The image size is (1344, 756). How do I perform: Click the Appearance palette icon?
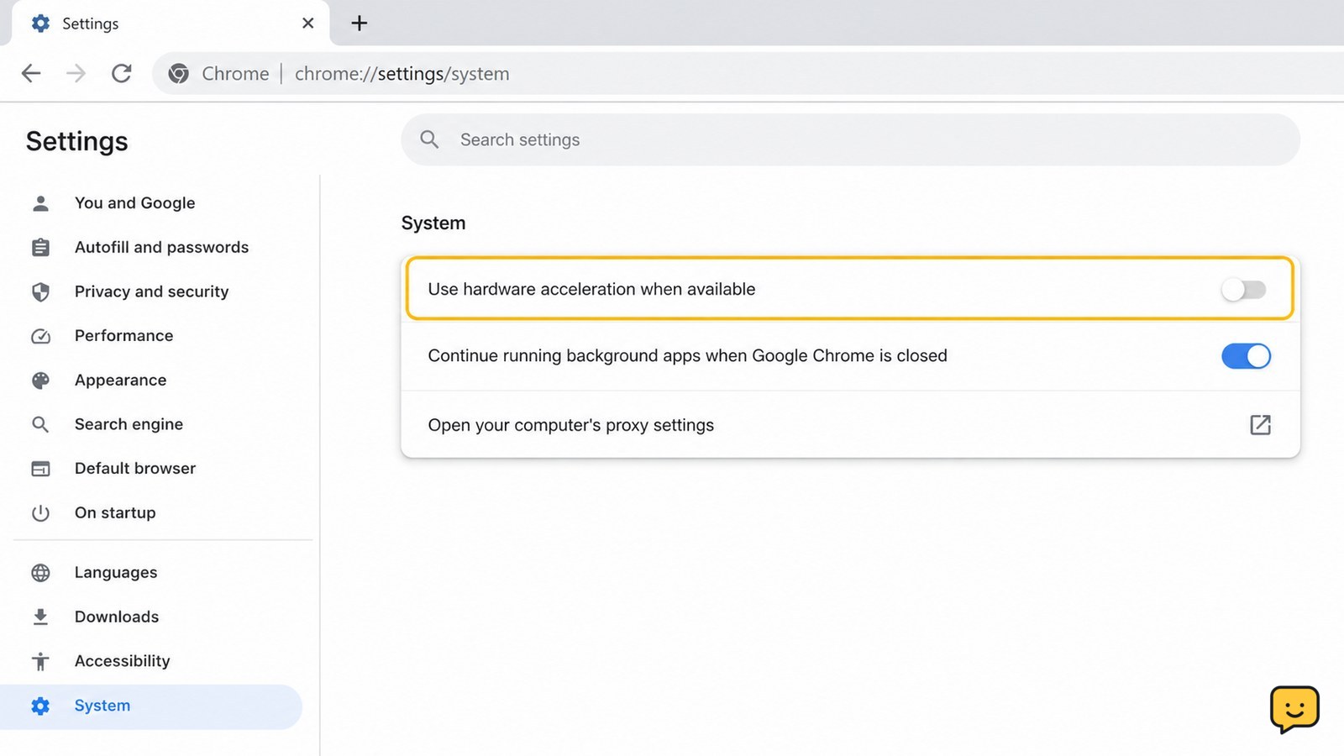pyautogui.click(x=40, y=381)
